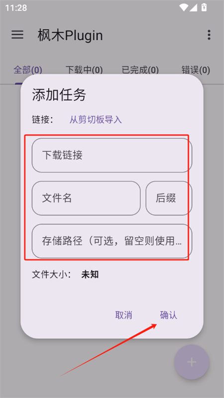
Task: Switch to the 全部(0) tab
Action: [x=28, y=70]
